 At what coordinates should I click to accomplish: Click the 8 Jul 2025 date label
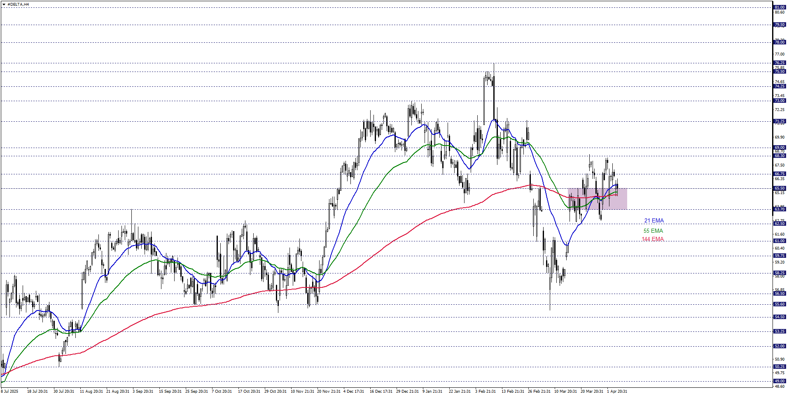tap(10, 391)
